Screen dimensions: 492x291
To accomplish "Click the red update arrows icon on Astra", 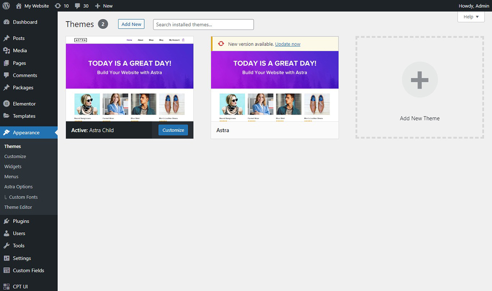I will click(x=221, y=44).
